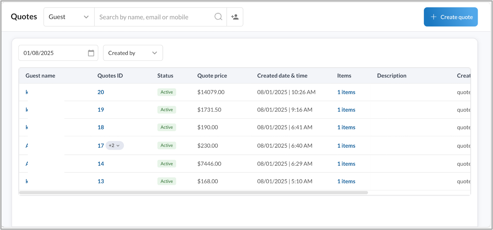Open quote ID 13
The image size is (493, 230).
coord(101,181)
